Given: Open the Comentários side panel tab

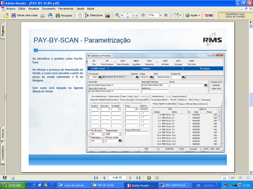Looking at the screenshot, I should [3, 153].
